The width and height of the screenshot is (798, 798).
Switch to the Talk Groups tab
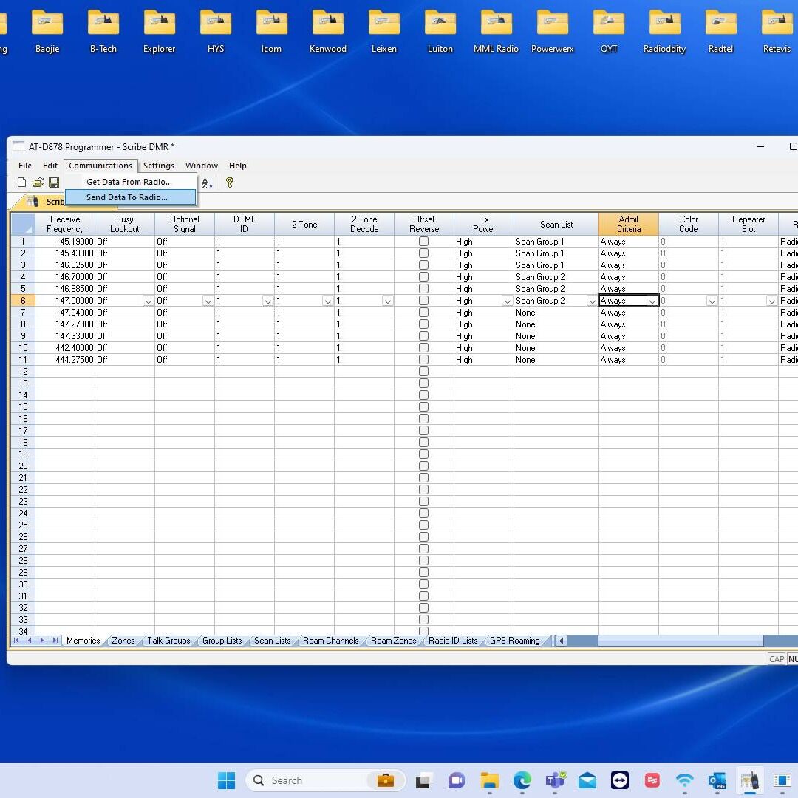(x=168, y=640)
